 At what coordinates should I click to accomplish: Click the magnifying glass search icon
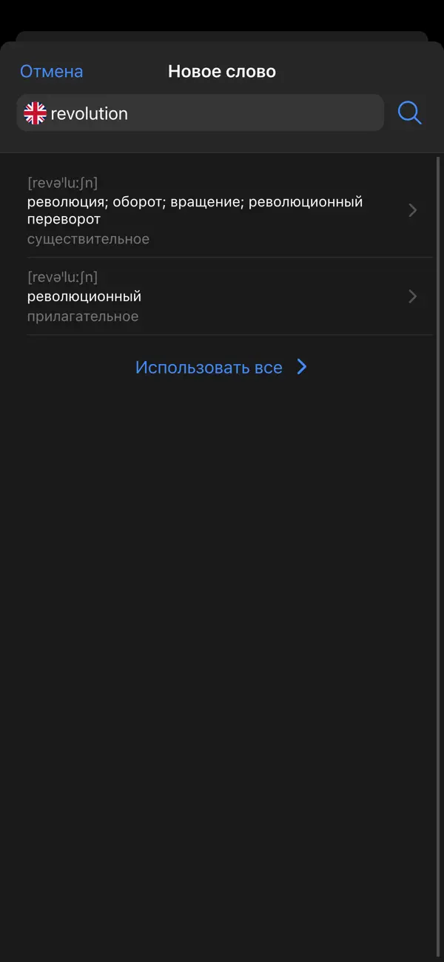pyautogui.click(x=409, y=112)
